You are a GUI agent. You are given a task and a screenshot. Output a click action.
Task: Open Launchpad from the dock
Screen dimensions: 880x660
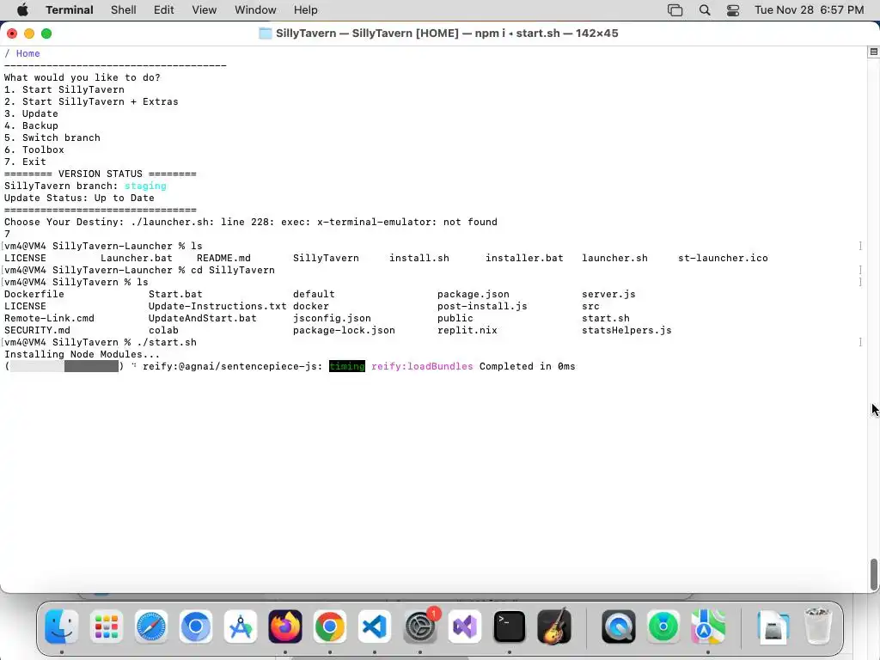click(x=106, y=626)
